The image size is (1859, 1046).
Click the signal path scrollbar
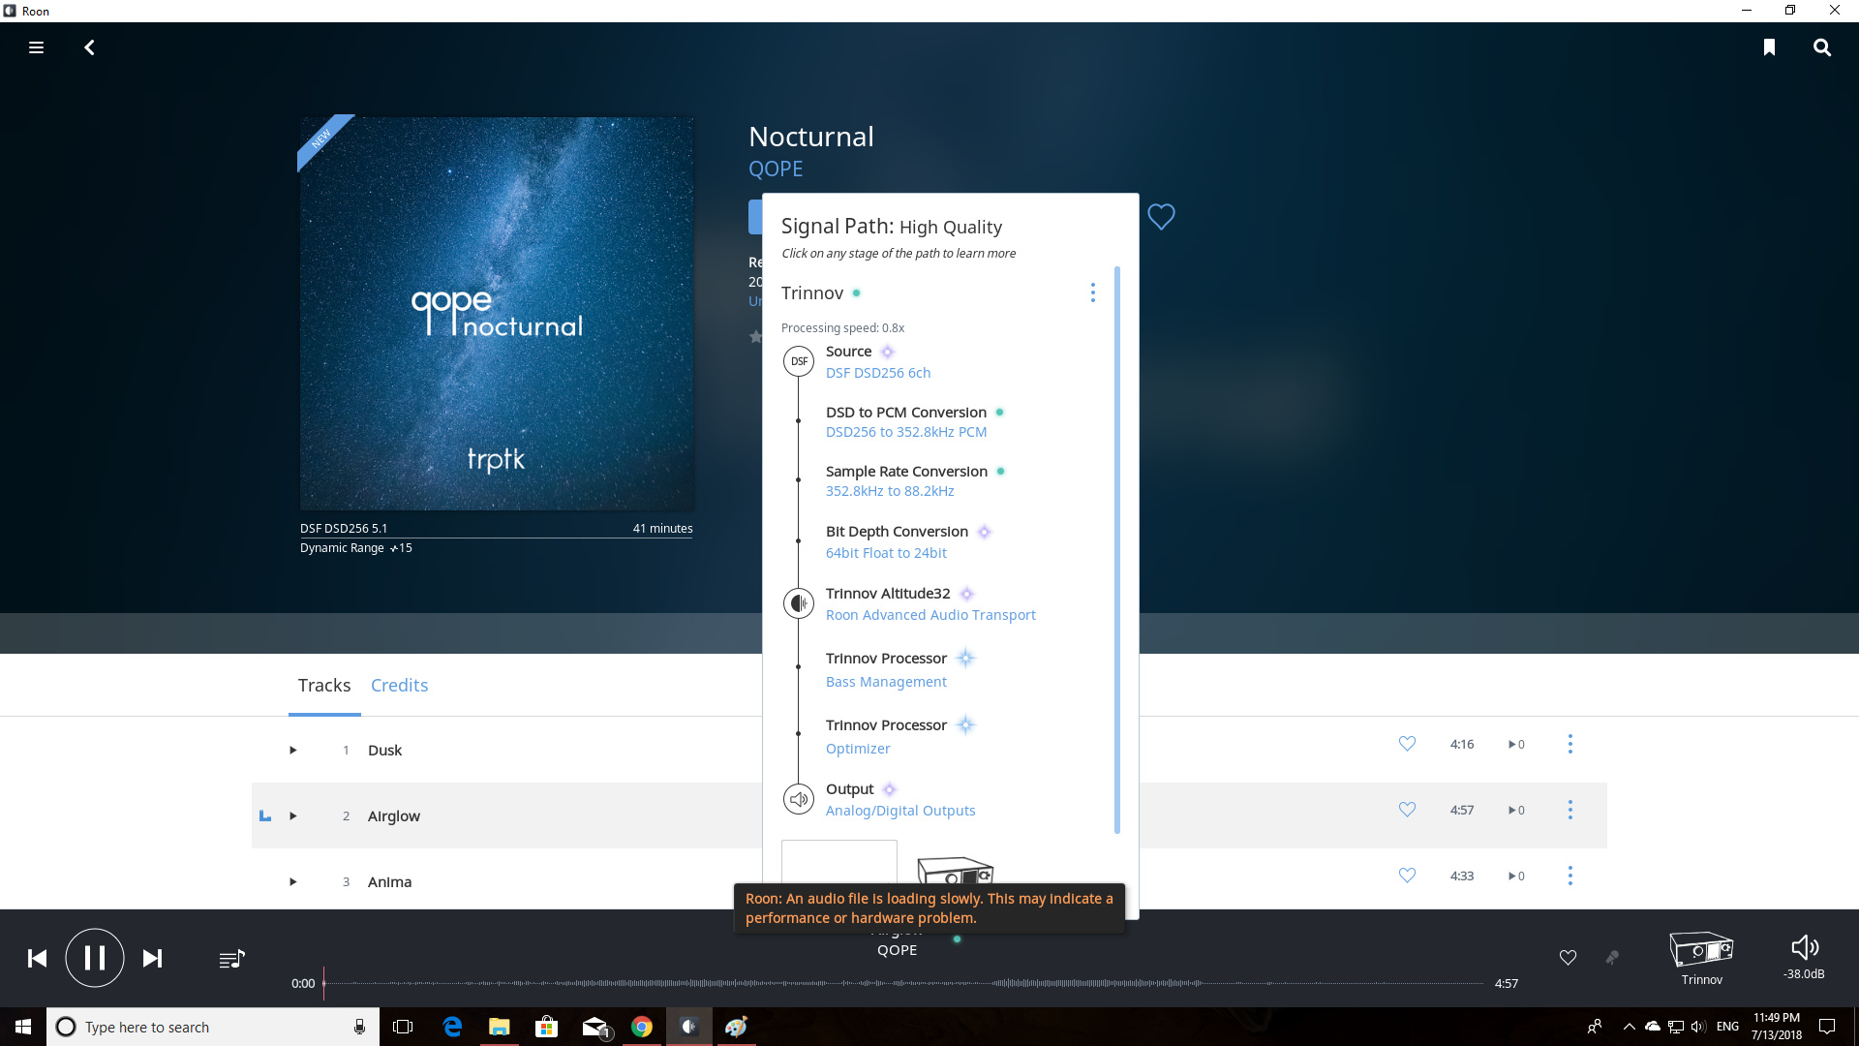[1116, 549]
